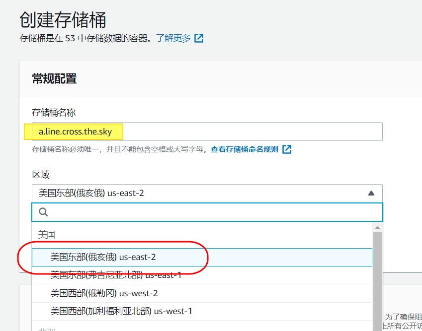
Task: Open 查看存储桶命名规则 link
Action: click(x=244, y=149)
